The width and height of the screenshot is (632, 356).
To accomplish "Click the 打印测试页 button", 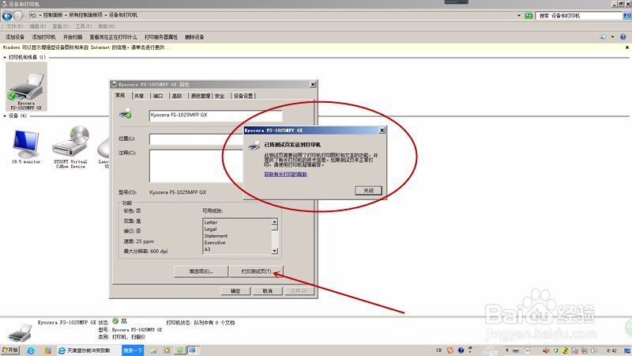I will coord(256,271).
